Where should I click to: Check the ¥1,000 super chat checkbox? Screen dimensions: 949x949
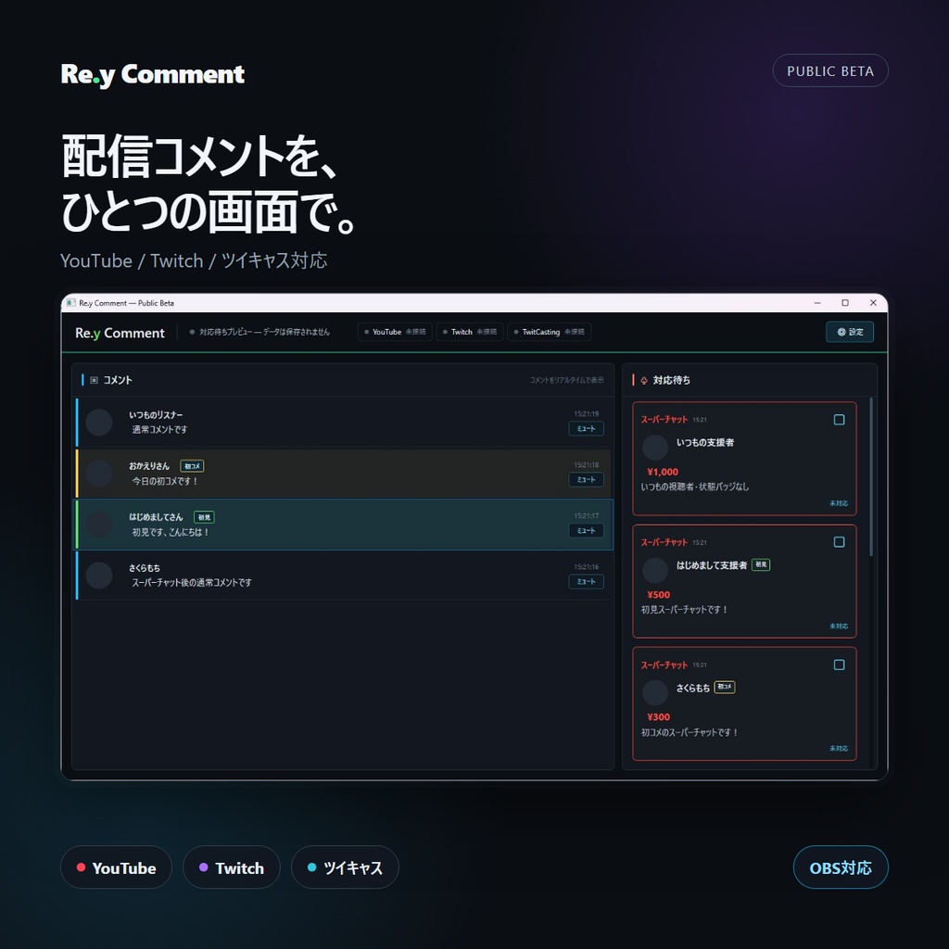click(839, 420)
